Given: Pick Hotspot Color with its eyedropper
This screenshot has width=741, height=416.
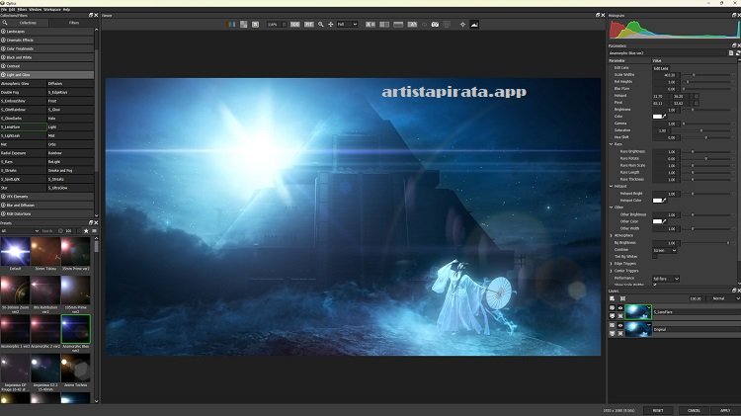Looking at the screenshot, I should coord(664,200).
